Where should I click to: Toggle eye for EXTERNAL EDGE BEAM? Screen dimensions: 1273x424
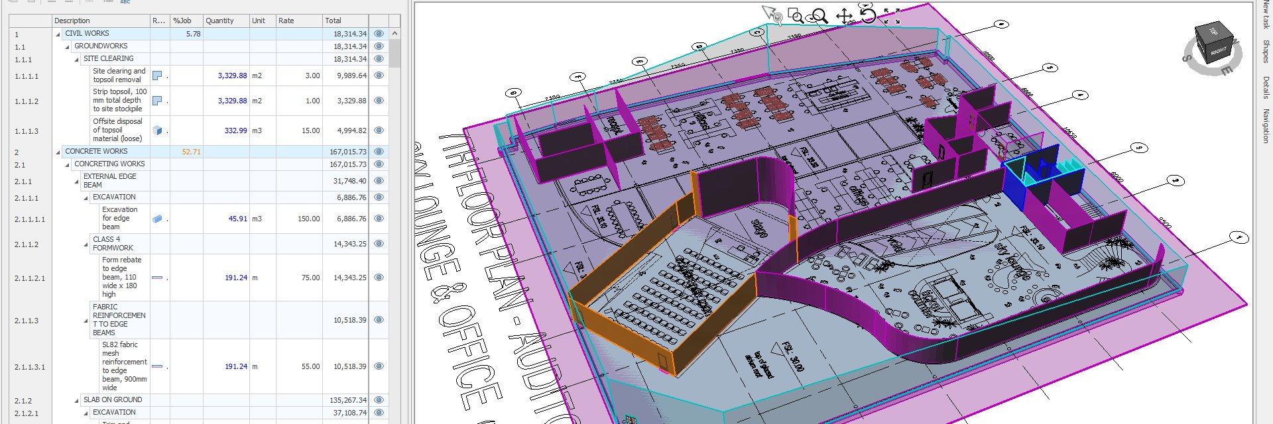click(379, 181)
